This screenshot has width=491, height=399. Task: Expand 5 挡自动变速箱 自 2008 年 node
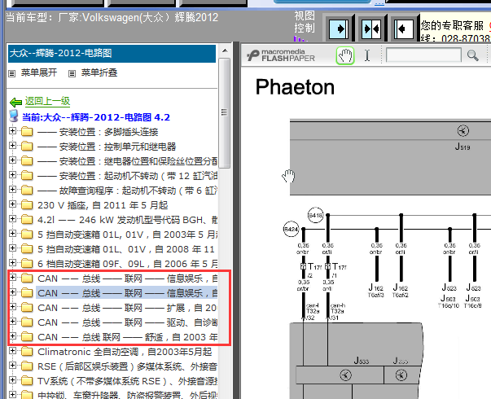tap(12, 248)
